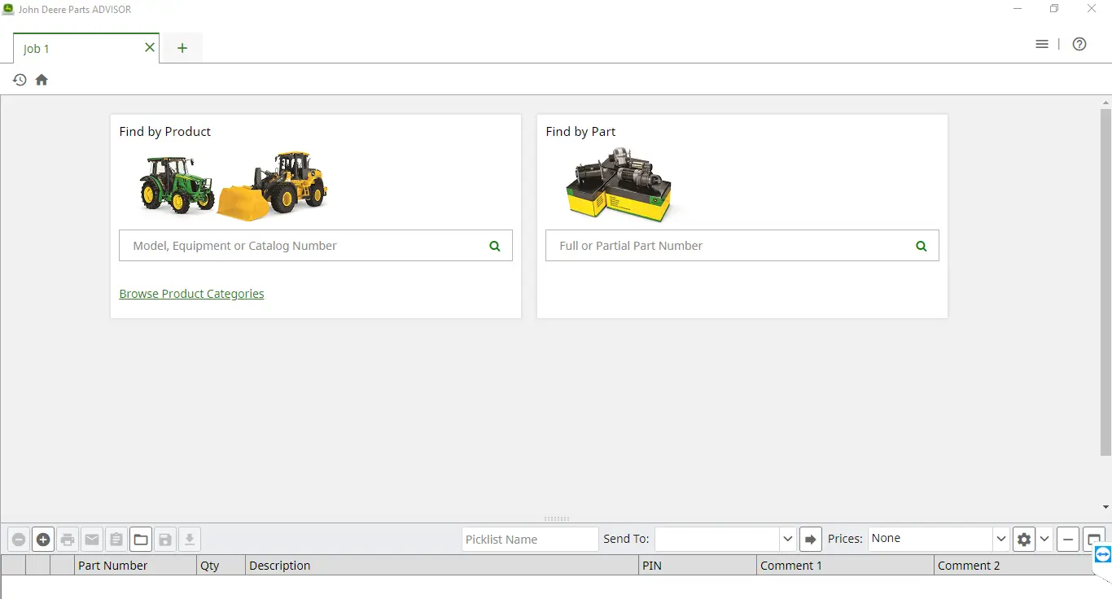Screen dimensions: 1112x599
Task: Collapse the picklist panel with the minus toggle
Action: pyautogui.click(x=1067, y=539)
